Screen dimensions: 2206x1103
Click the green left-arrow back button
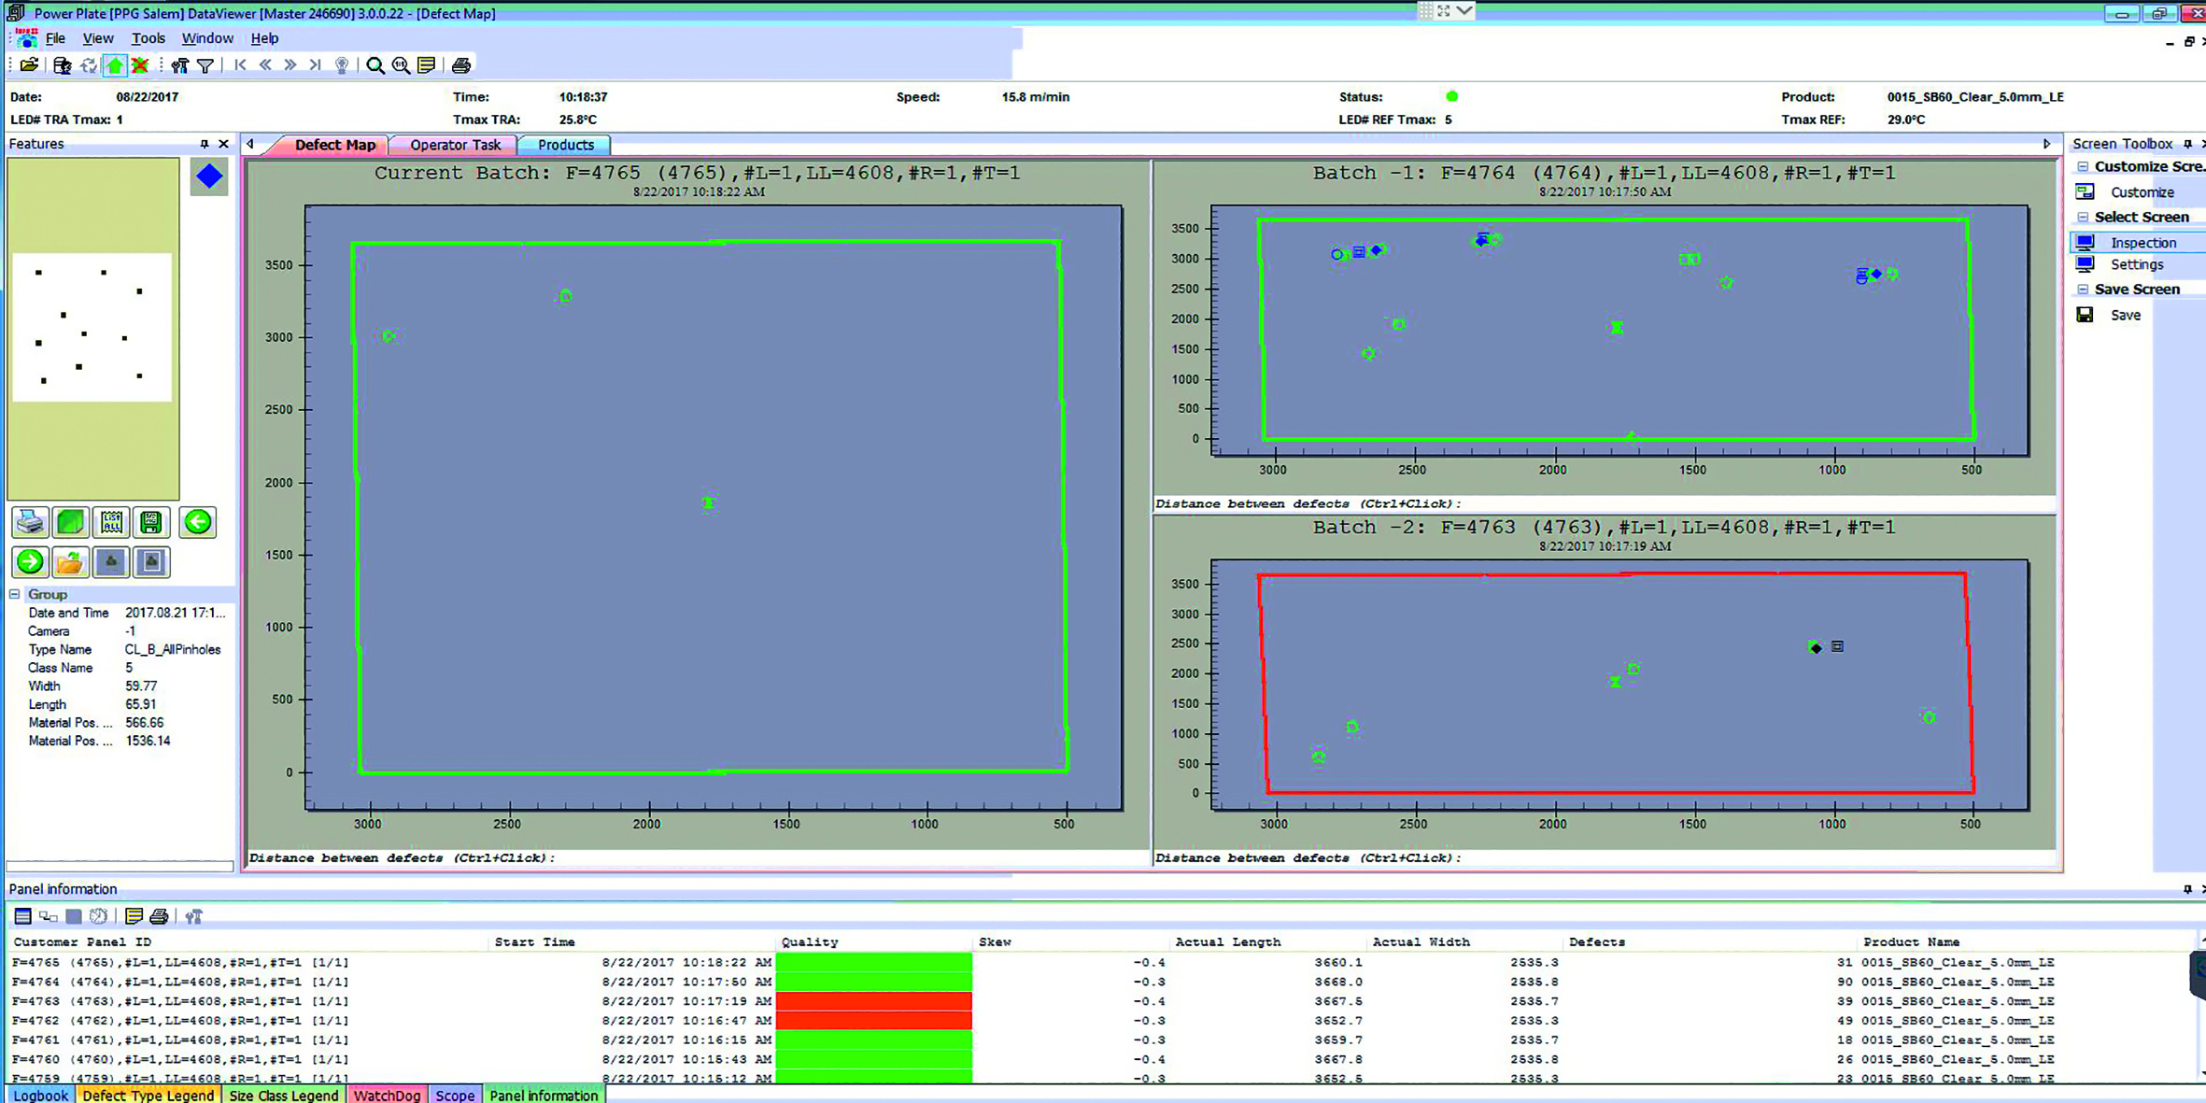pyautogui.click(x=197, y=522)
